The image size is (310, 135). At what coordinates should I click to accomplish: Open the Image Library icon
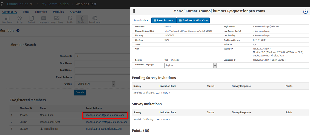point(57,20)
